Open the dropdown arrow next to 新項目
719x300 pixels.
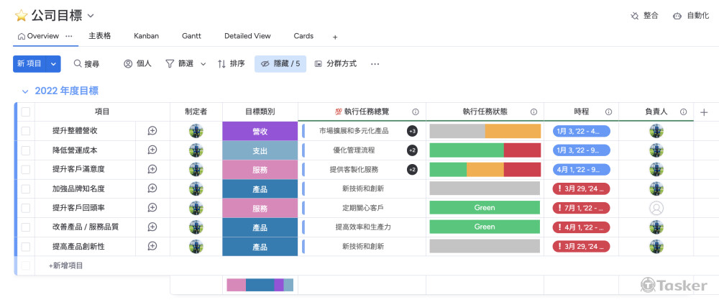pyautogui.click(x=54, y=64)
